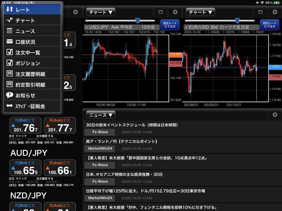This screenshot has height=211, width=282.
Task: Click the news grid icon in menu
Action: 10,31
